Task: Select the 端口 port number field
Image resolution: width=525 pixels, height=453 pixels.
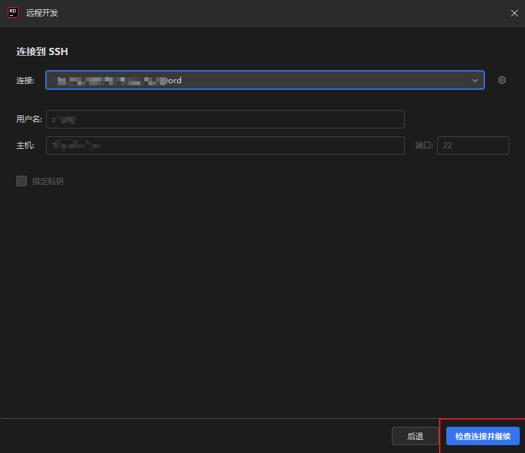Action: click(x=472, y=146)
